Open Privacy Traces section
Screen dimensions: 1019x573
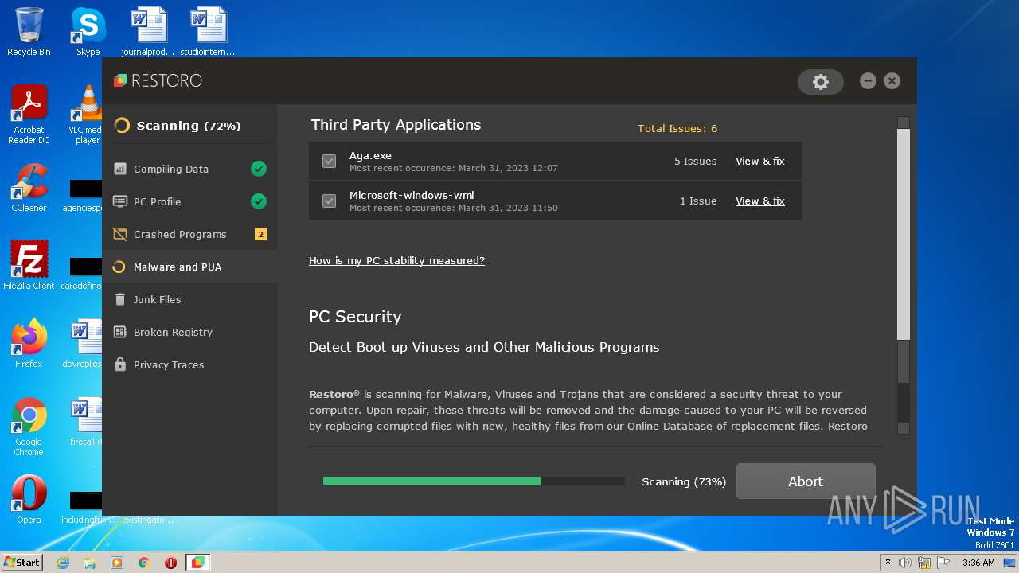[x=189, y=364]
